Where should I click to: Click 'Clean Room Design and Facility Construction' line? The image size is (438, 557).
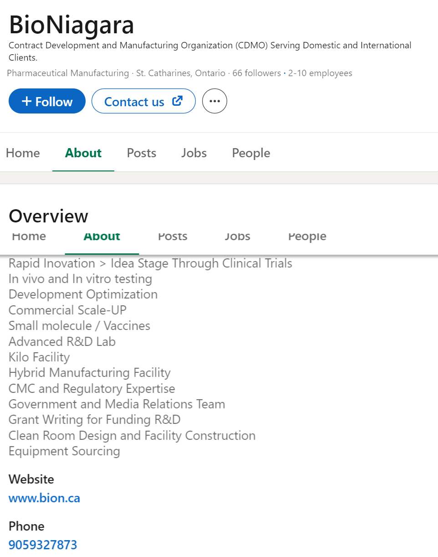click(x=132, y=436)
